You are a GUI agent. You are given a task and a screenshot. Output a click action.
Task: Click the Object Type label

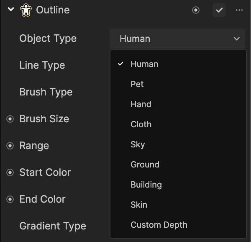[x=48, y=39]
